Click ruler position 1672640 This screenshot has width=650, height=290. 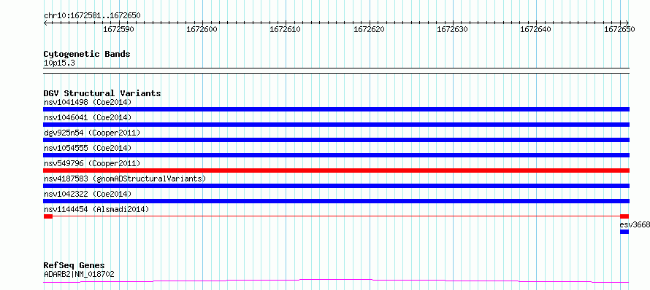535,29
